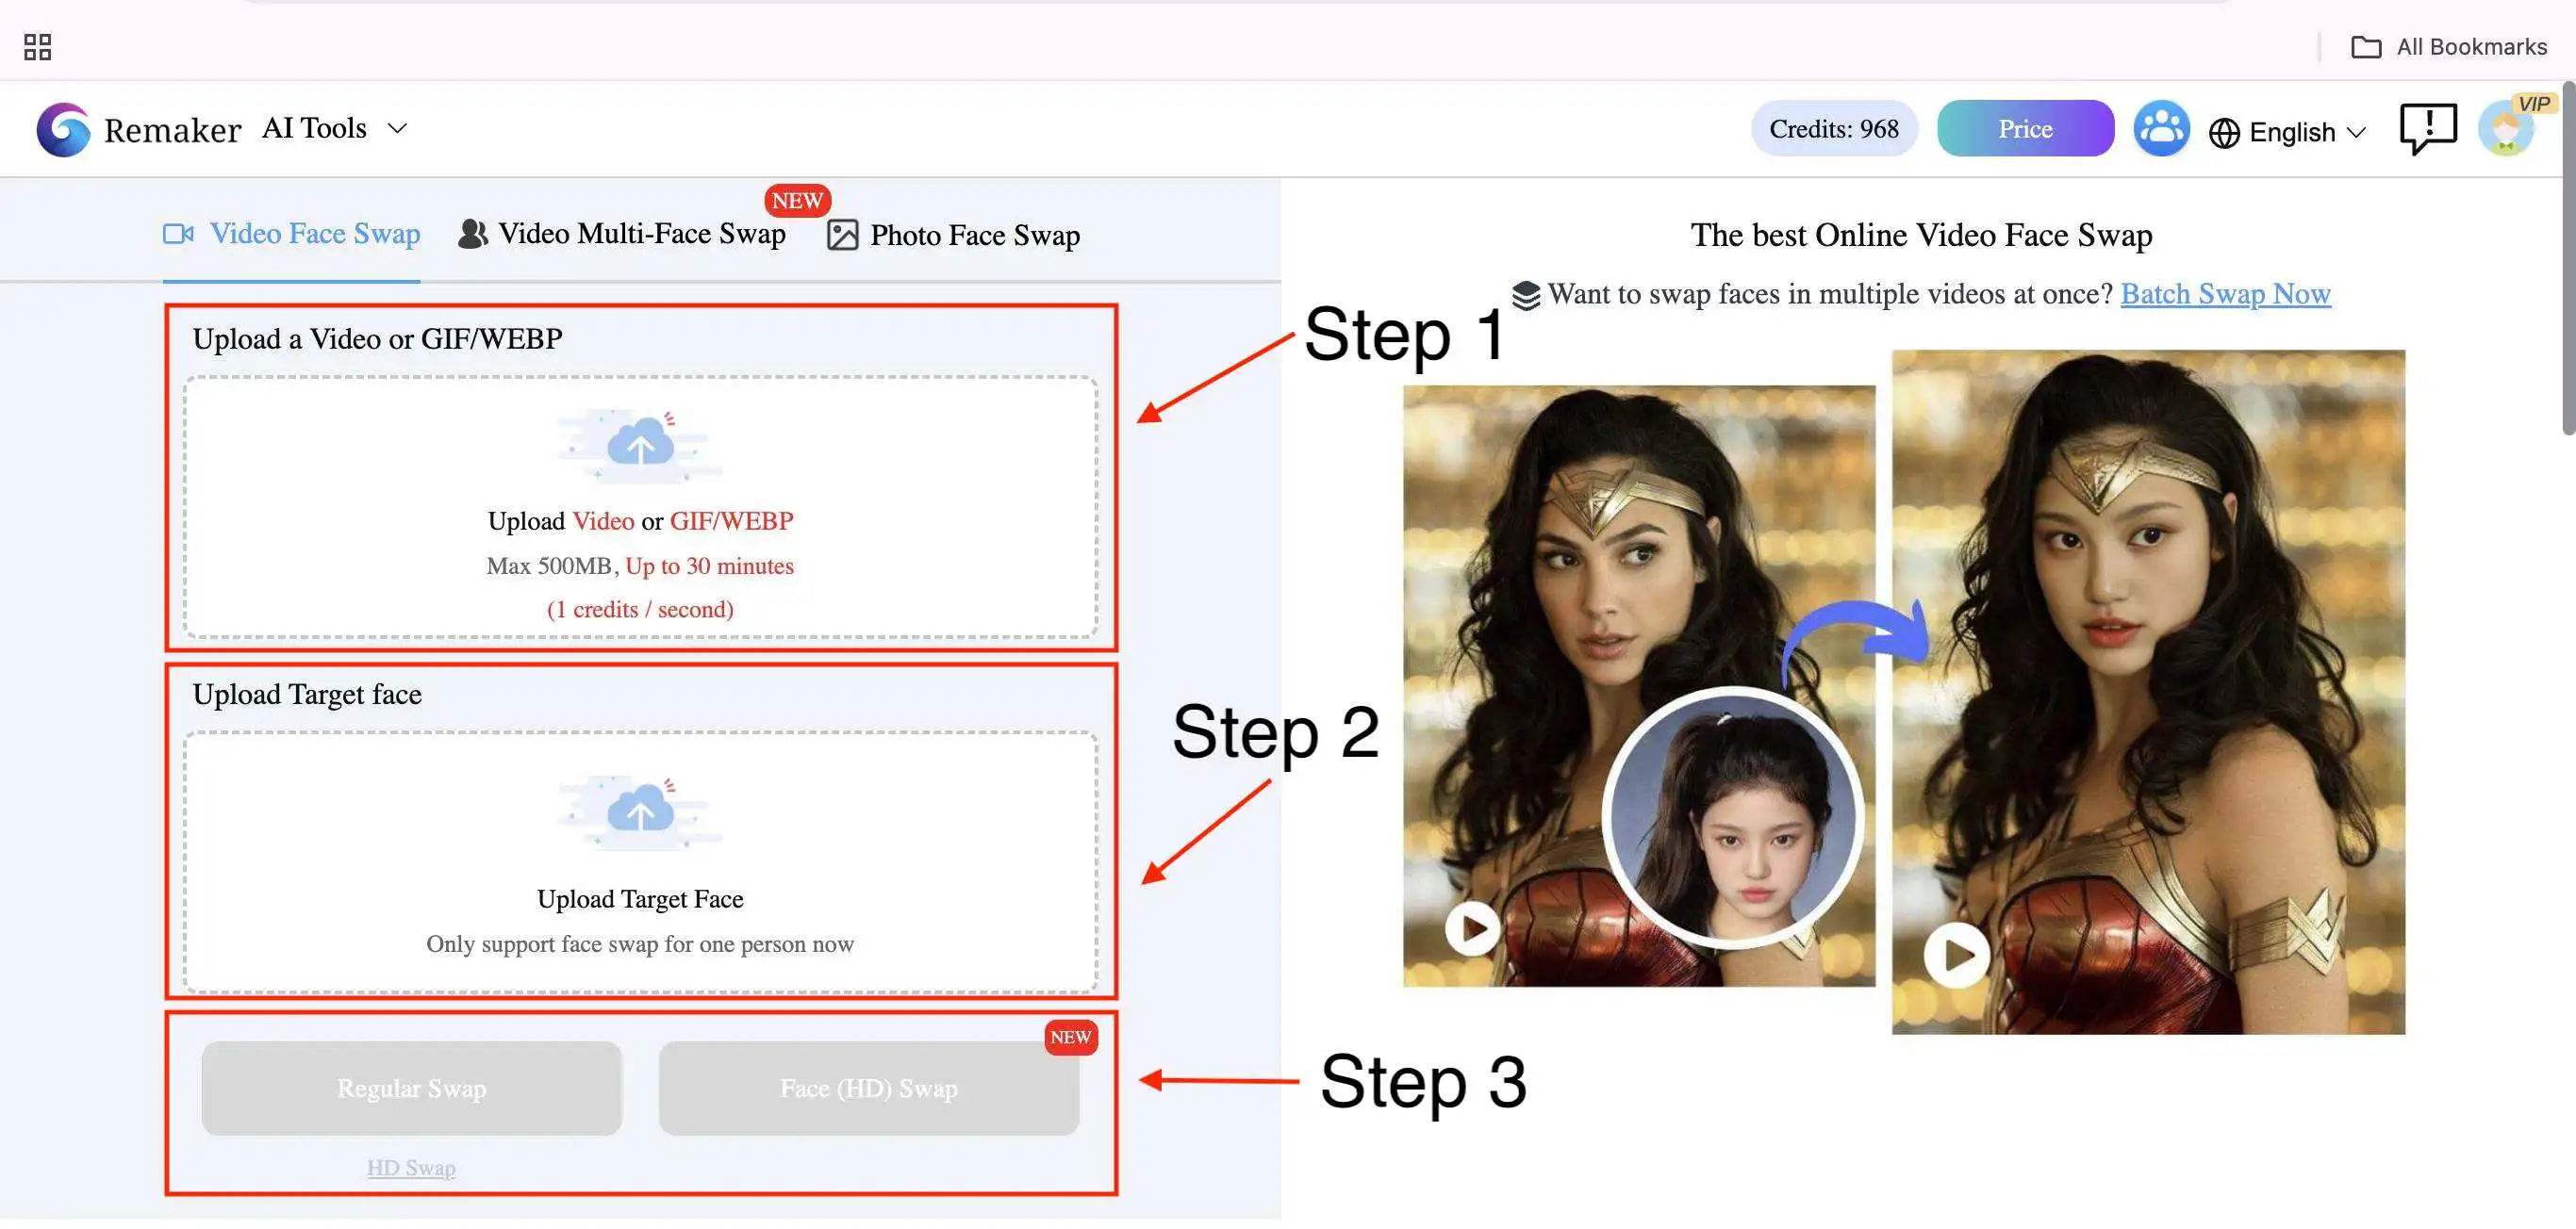The width and height of the screenshot is (2576, 1229).
Task: Click the circular target face thumbnail
Action: [x=1732, y=817]
